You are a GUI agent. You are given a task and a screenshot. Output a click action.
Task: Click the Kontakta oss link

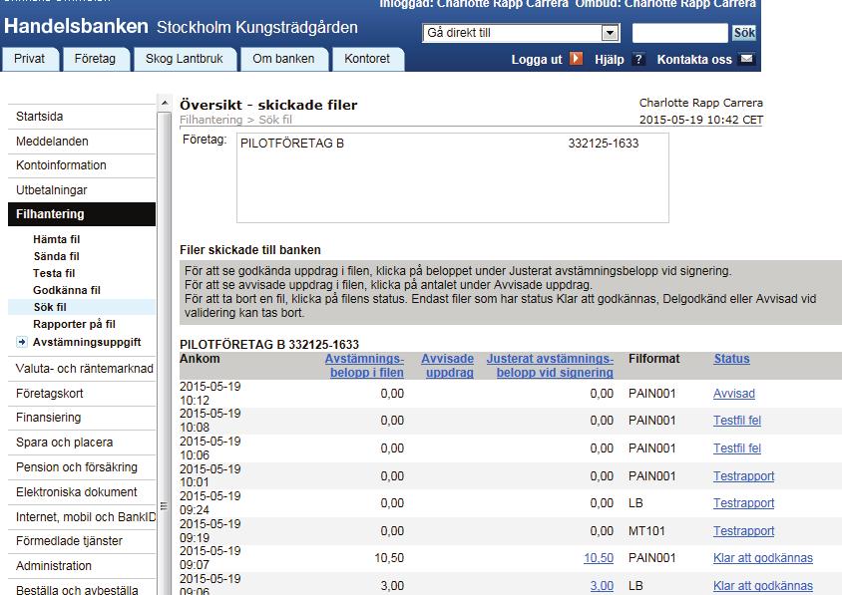tap(694, 60)
